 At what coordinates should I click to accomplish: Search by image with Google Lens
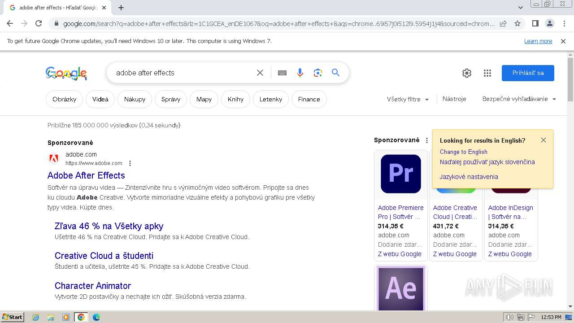click(x=318, y=73)
